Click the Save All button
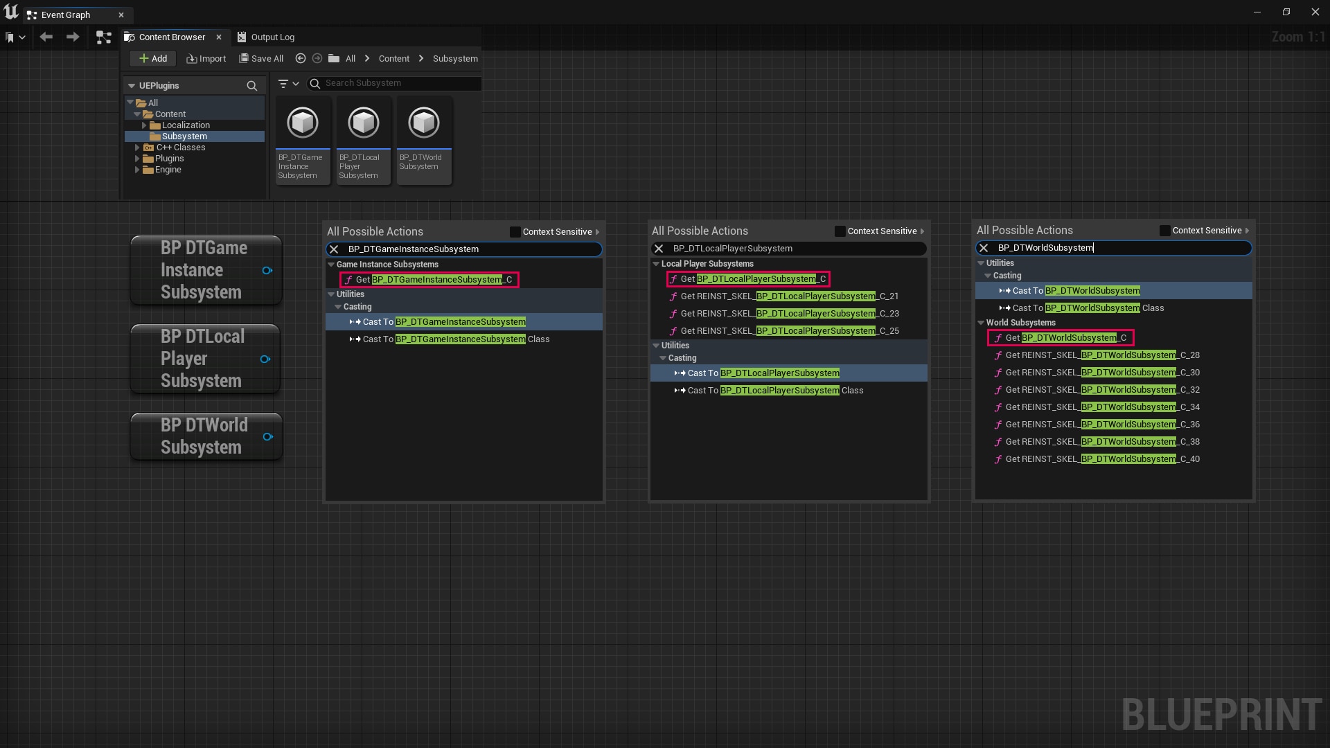 (x=261, y=58)
